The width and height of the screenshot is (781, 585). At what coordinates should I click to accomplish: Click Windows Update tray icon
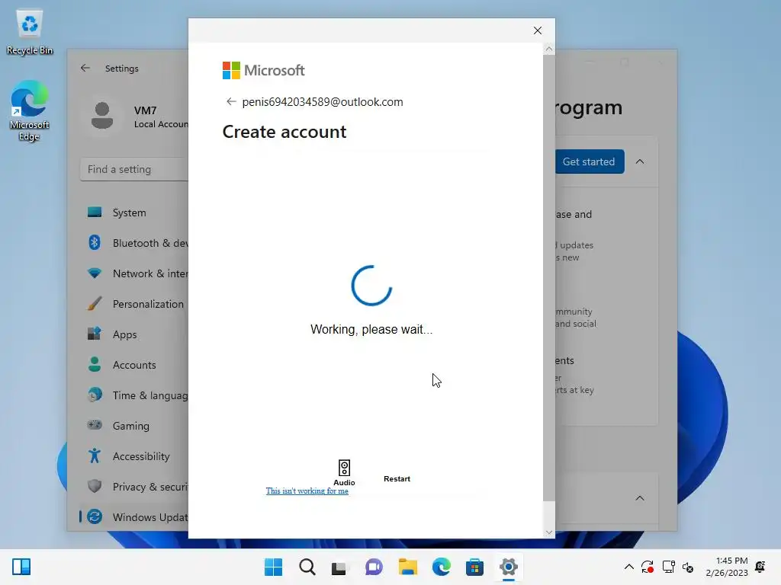(648, 567)
